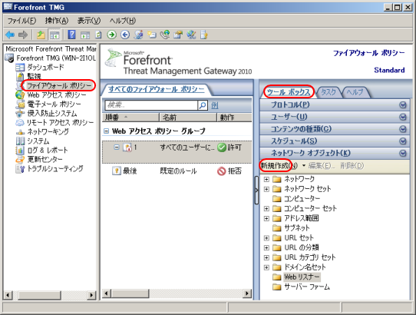Open Help via the blue question mark icon
416x315 pixels.
coord(71,35)
